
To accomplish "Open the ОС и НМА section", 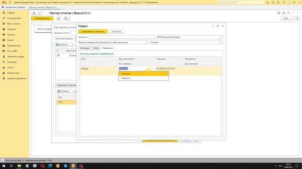I will 12,51.
